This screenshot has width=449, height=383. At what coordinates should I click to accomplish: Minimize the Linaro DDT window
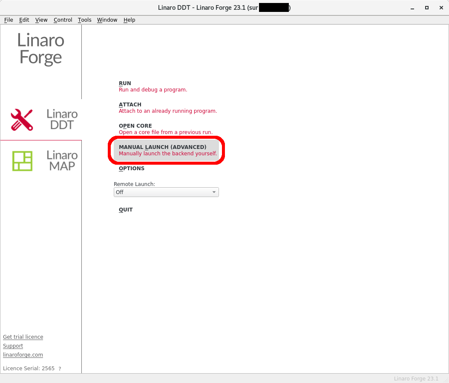click(412, 8)
